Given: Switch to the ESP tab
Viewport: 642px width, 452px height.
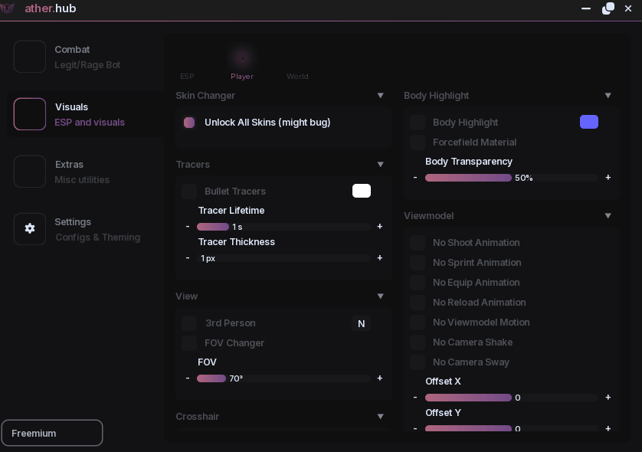Looking at the screenshot, I should (x=187, y=76).
